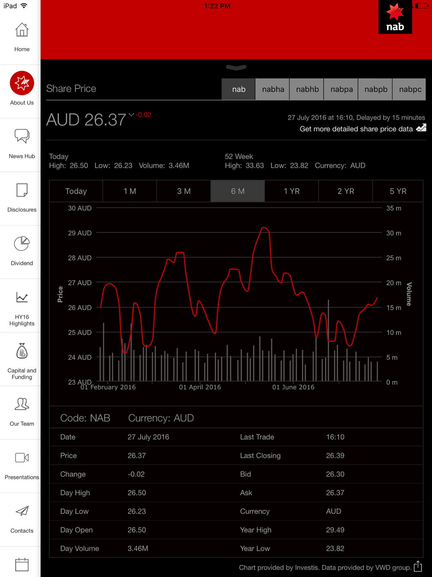Tap the detailed share price chart icon
This screenshot has width=432, height=577.
pyautogui.click(x=421, y=128)
